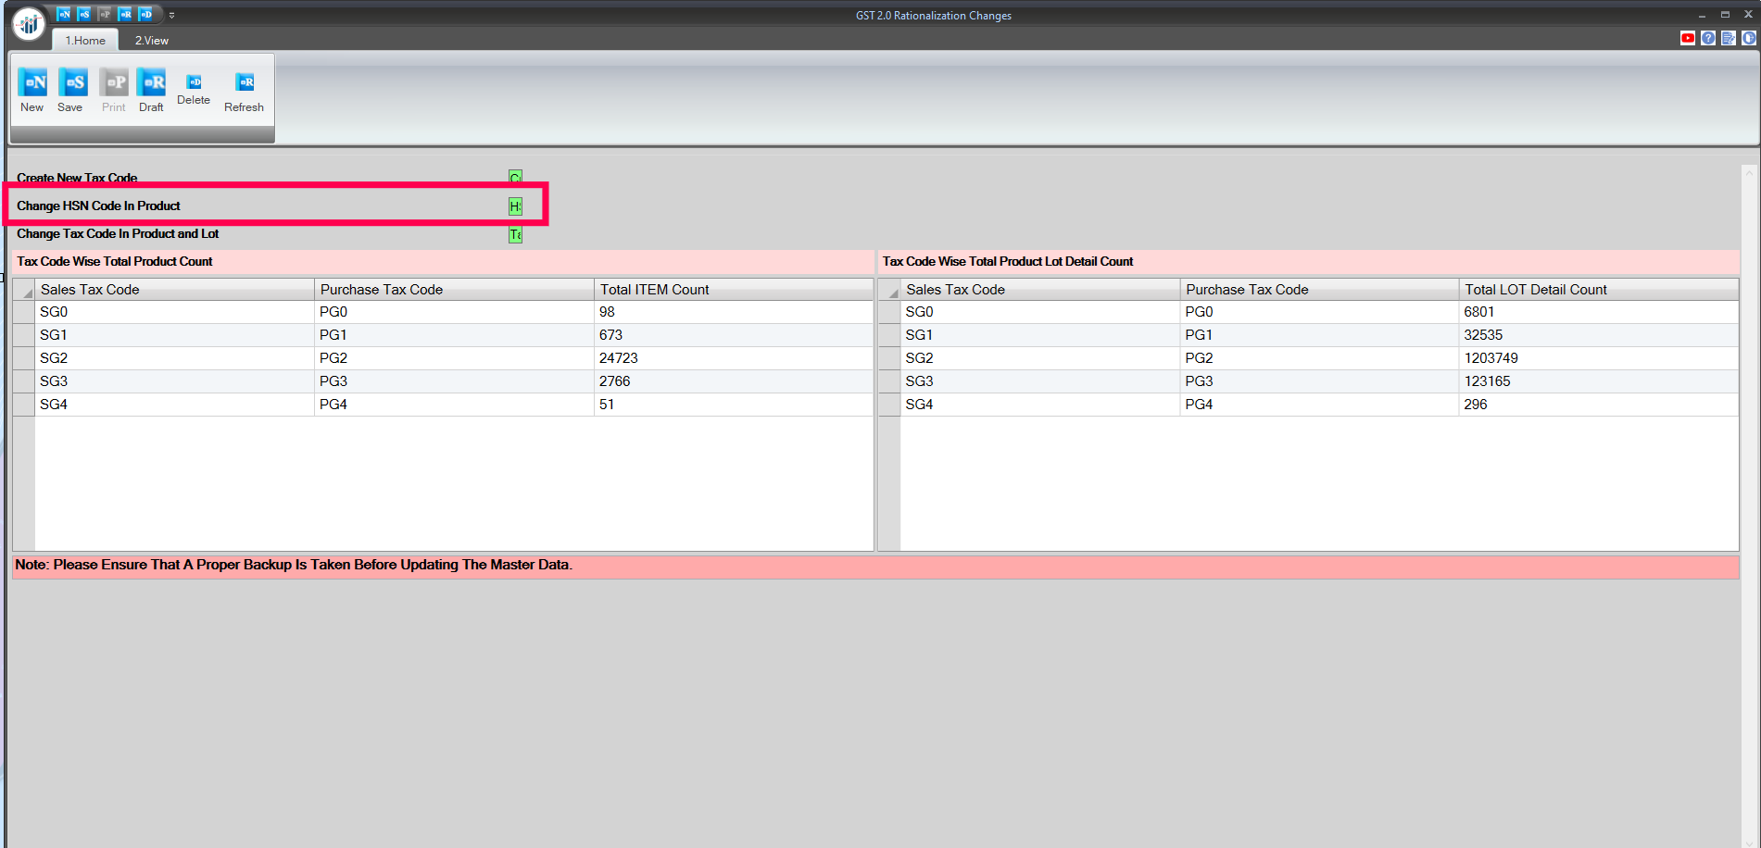This screenshot has height=848, width=1761.
Task: Click Tax Code Wise Total Product Lot Detail Count heading
Action: tap(1008, 261)
